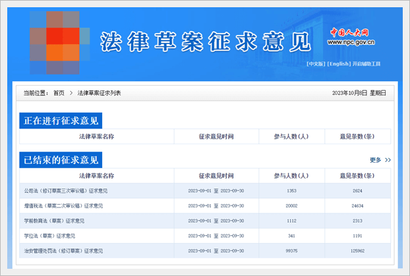Screen dimensions: 410x276
Task: Click the breadcrumb arrow after 首页
Action: [x=71, y=93]
